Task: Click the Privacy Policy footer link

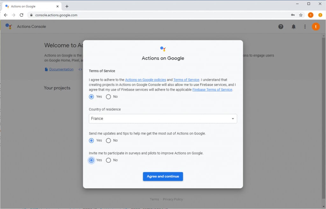Action: [x=173, y=199]
